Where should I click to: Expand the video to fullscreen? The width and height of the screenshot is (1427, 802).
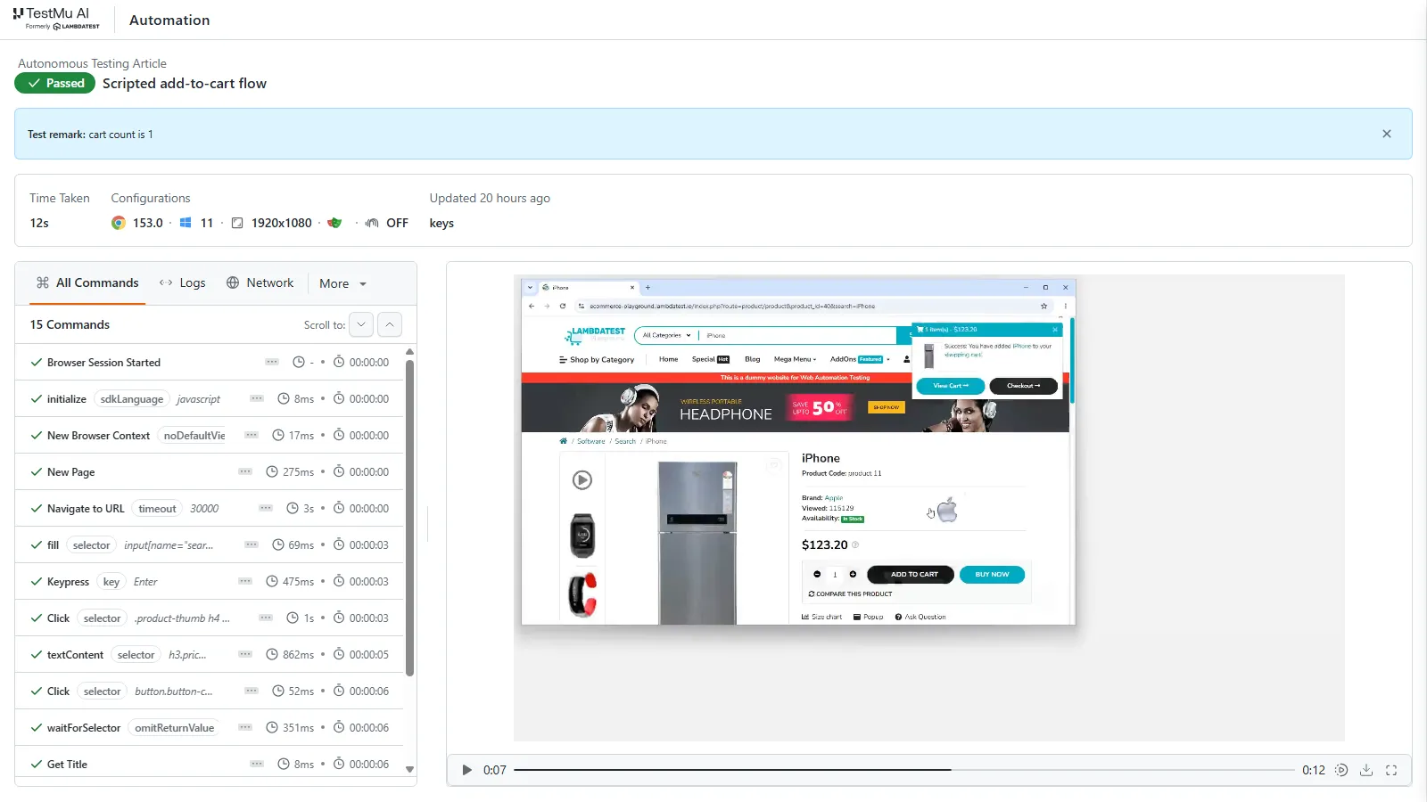pyautogui.click(x=1391, y=770)
